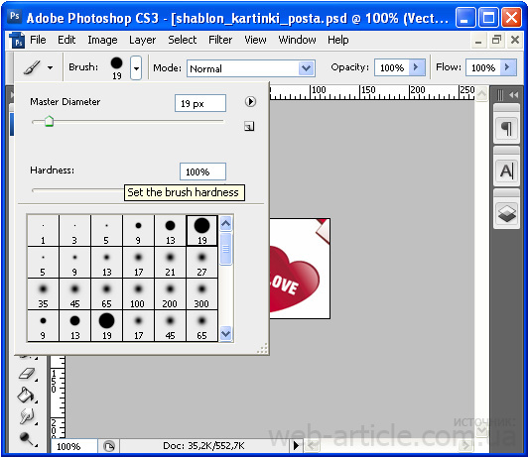This screenshot has width=528, height=457.
Task: Click the zoom level 100% field
Action: [x=74, y=446]
